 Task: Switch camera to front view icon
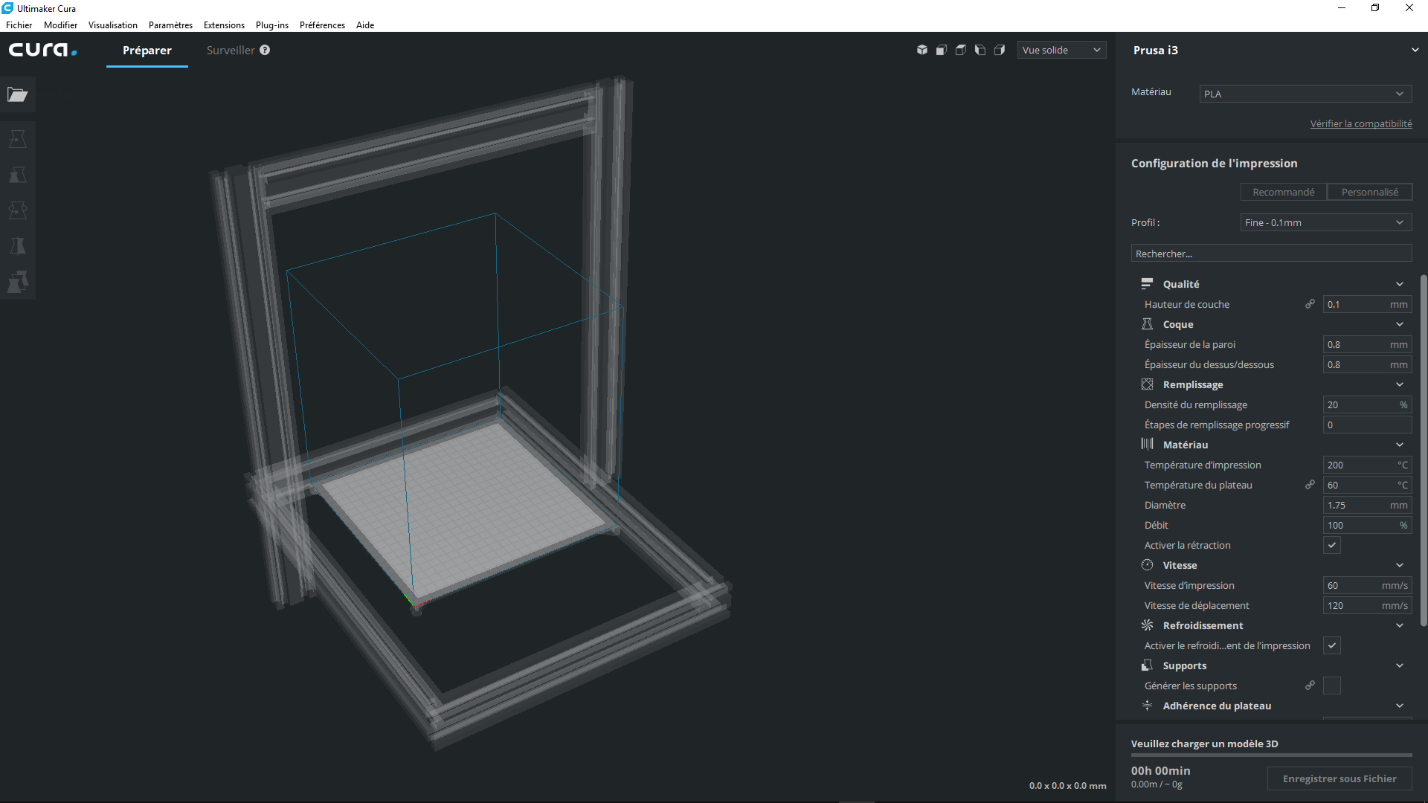[942, 50]
